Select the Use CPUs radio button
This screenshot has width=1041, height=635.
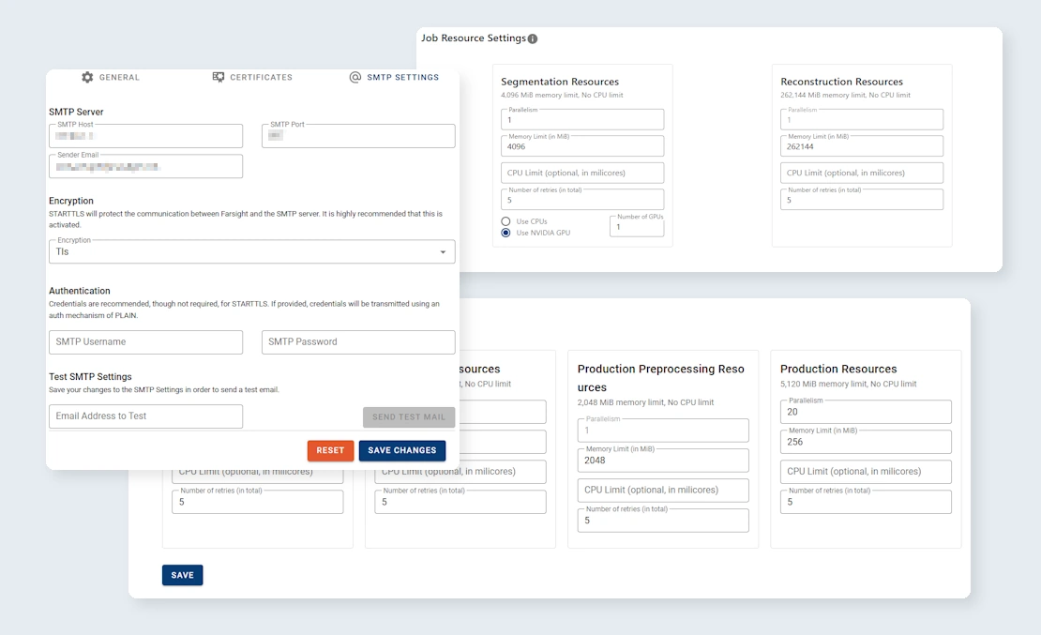505,220
